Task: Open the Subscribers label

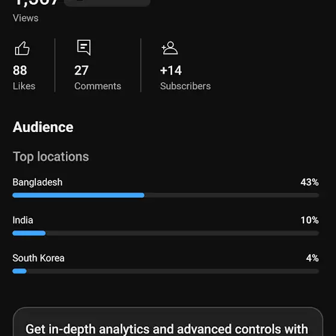Action: coord(185,86)
